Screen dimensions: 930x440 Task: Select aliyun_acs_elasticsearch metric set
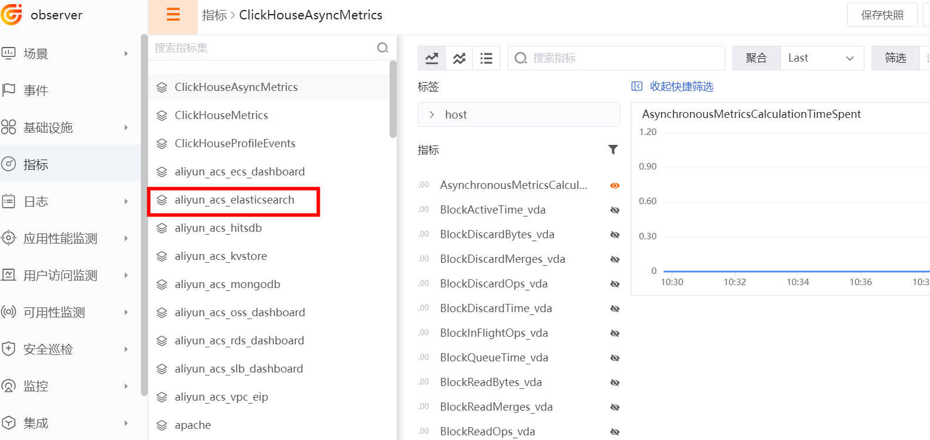(x=234, y=199)
